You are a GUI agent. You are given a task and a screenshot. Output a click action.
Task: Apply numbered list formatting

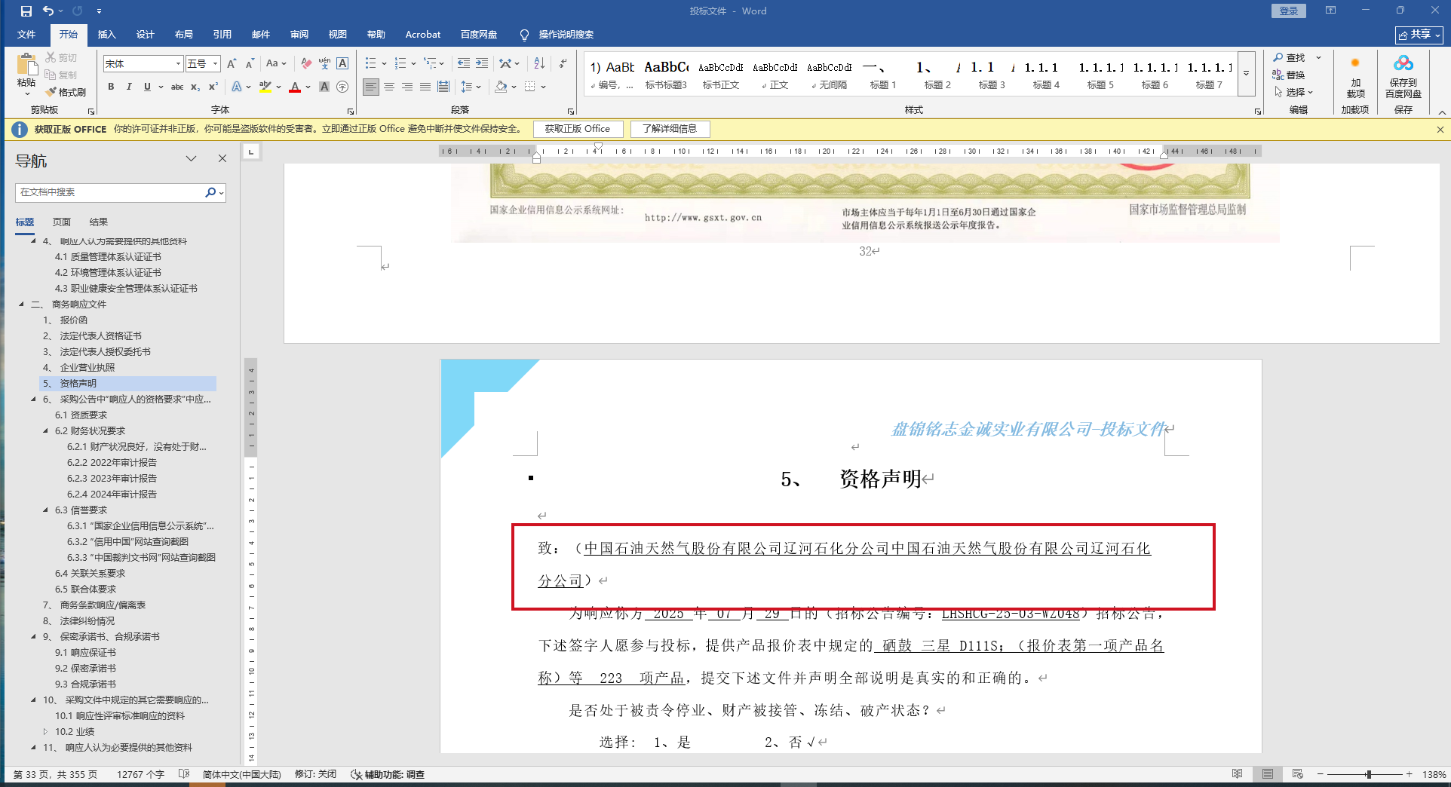(400, 64)
